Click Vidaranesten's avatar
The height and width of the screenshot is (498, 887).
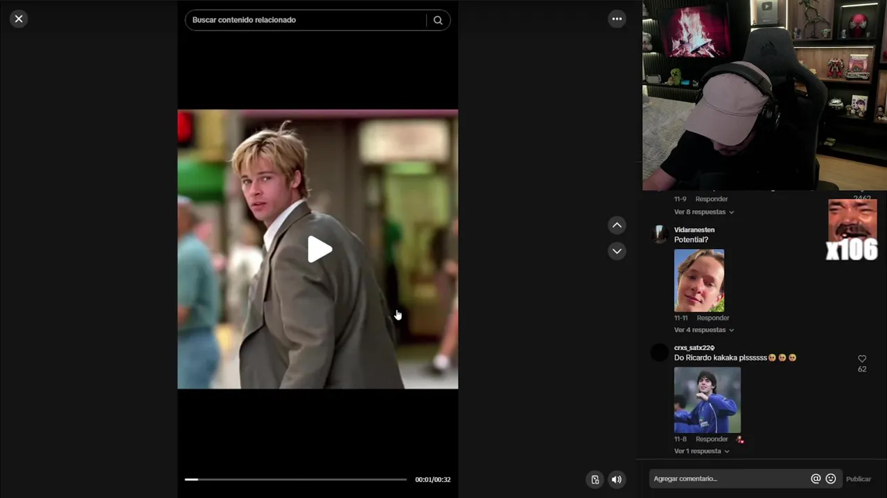coord(660,234)
